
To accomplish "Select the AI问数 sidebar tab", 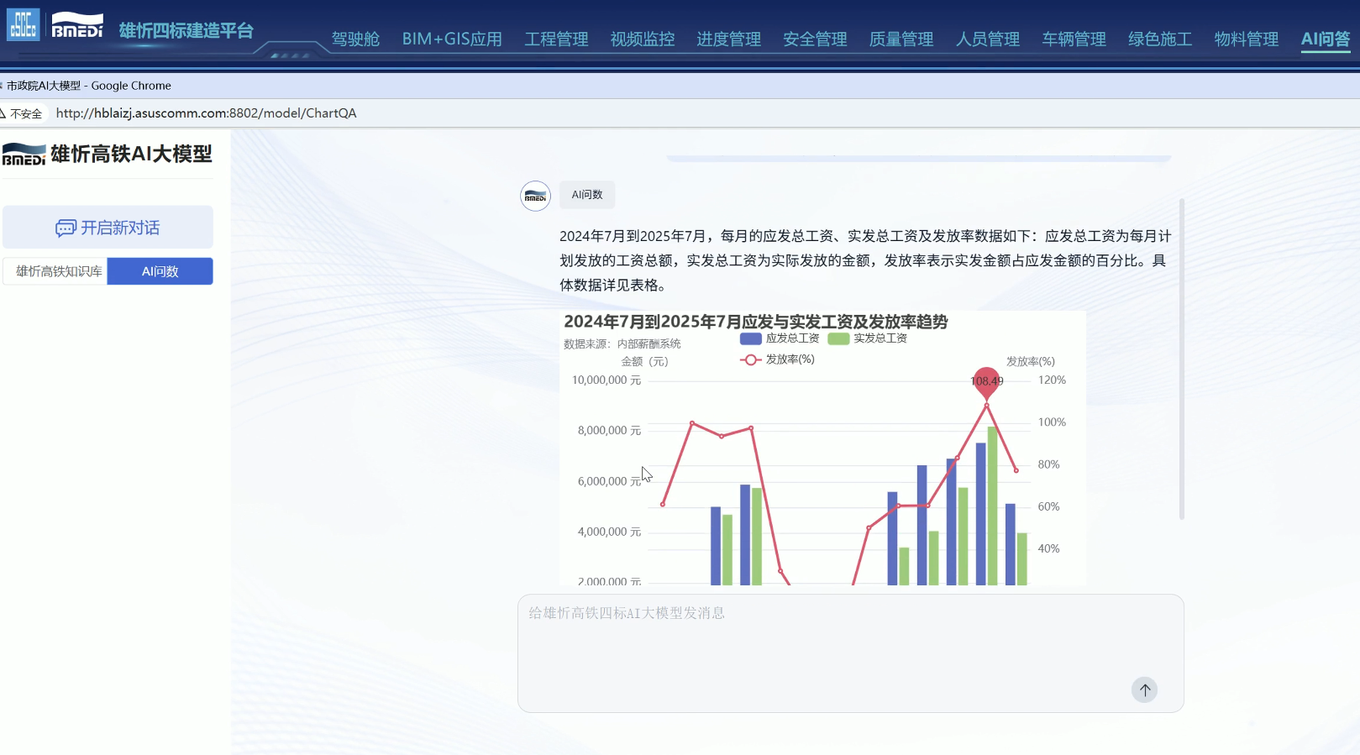I will (160, 271).
